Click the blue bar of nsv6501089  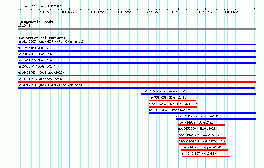pos(198,94)
